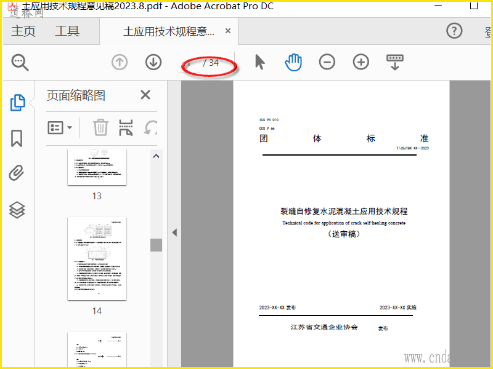Image resolution: width=493 pixels, height=369 pixels.
Task: Activate the hand pan tool
Action: point(293,62)
